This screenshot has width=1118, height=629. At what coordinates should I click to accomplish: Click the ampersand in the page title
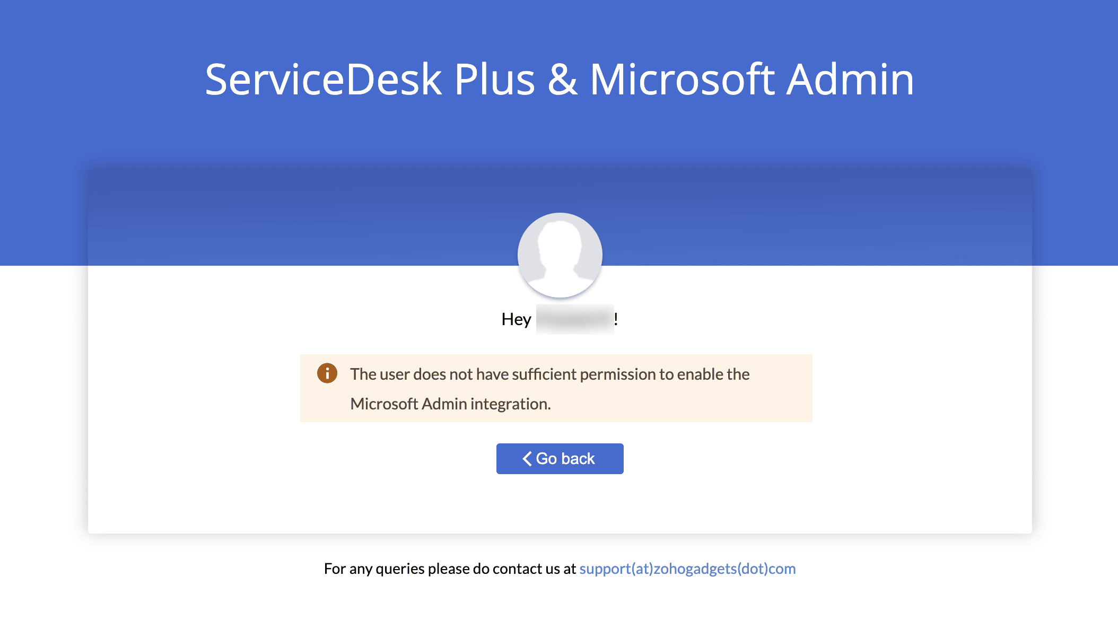(x=562, y=80)
